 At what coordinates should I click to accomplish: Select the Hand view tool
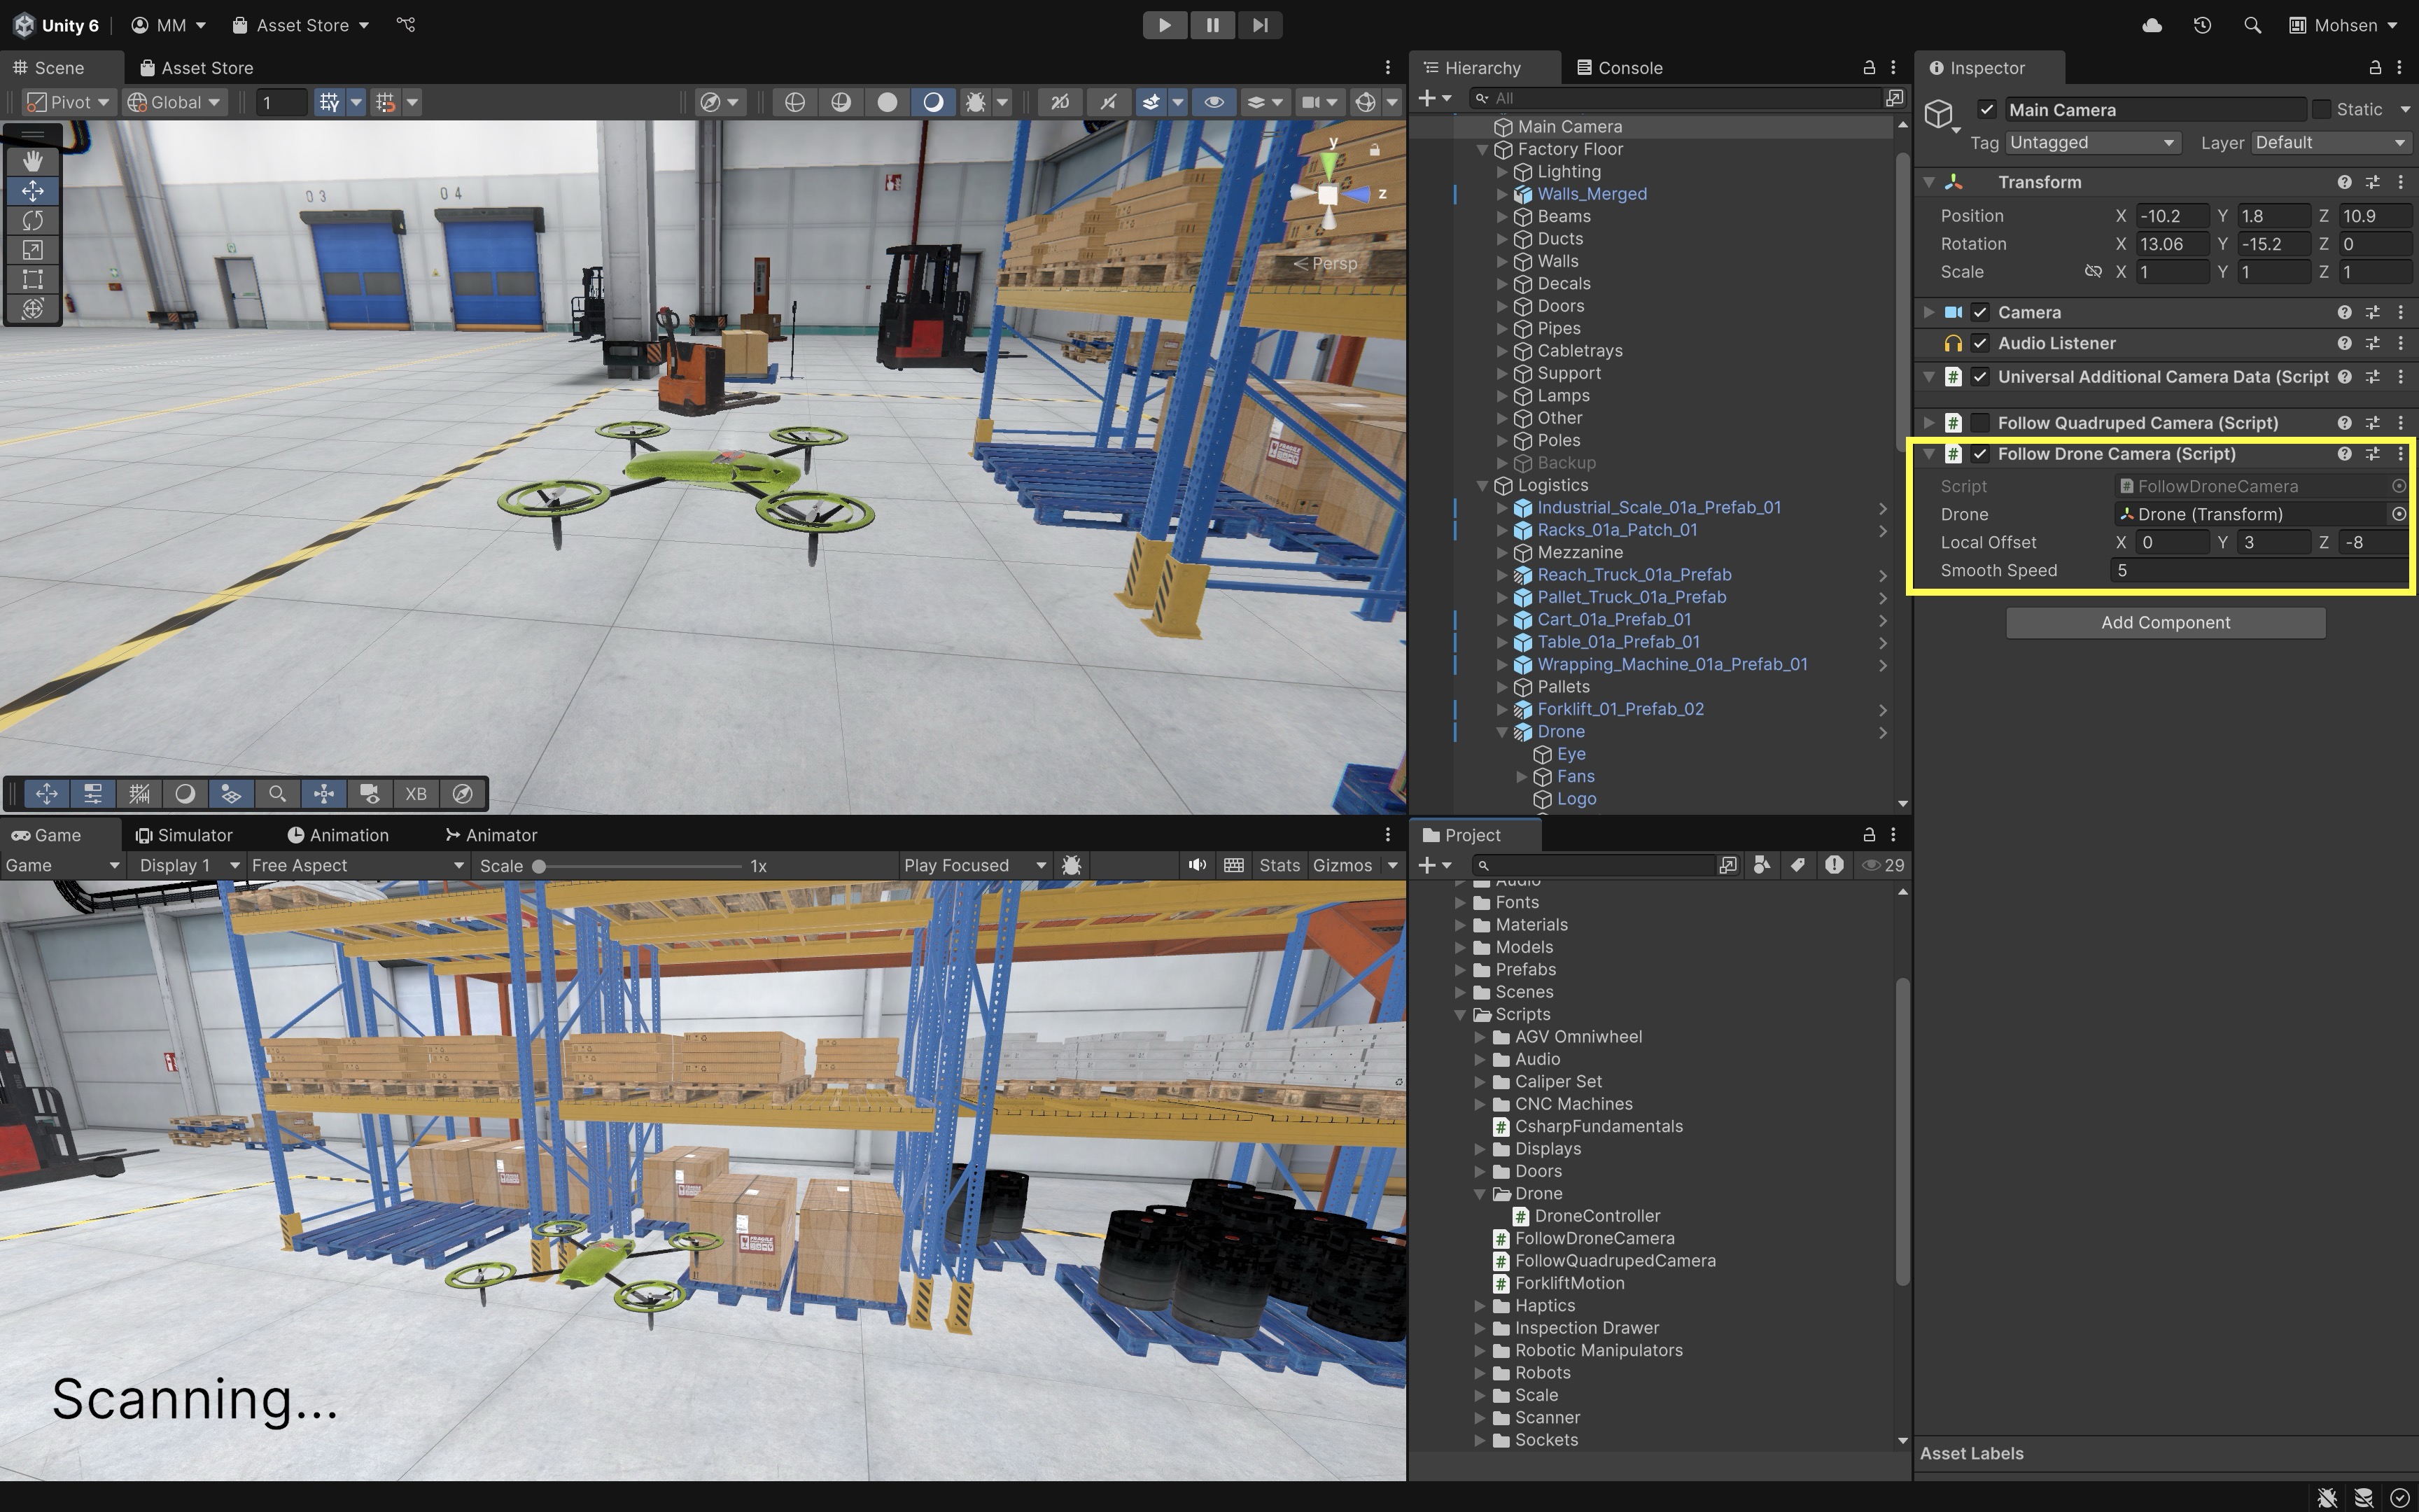click(32, 161)
